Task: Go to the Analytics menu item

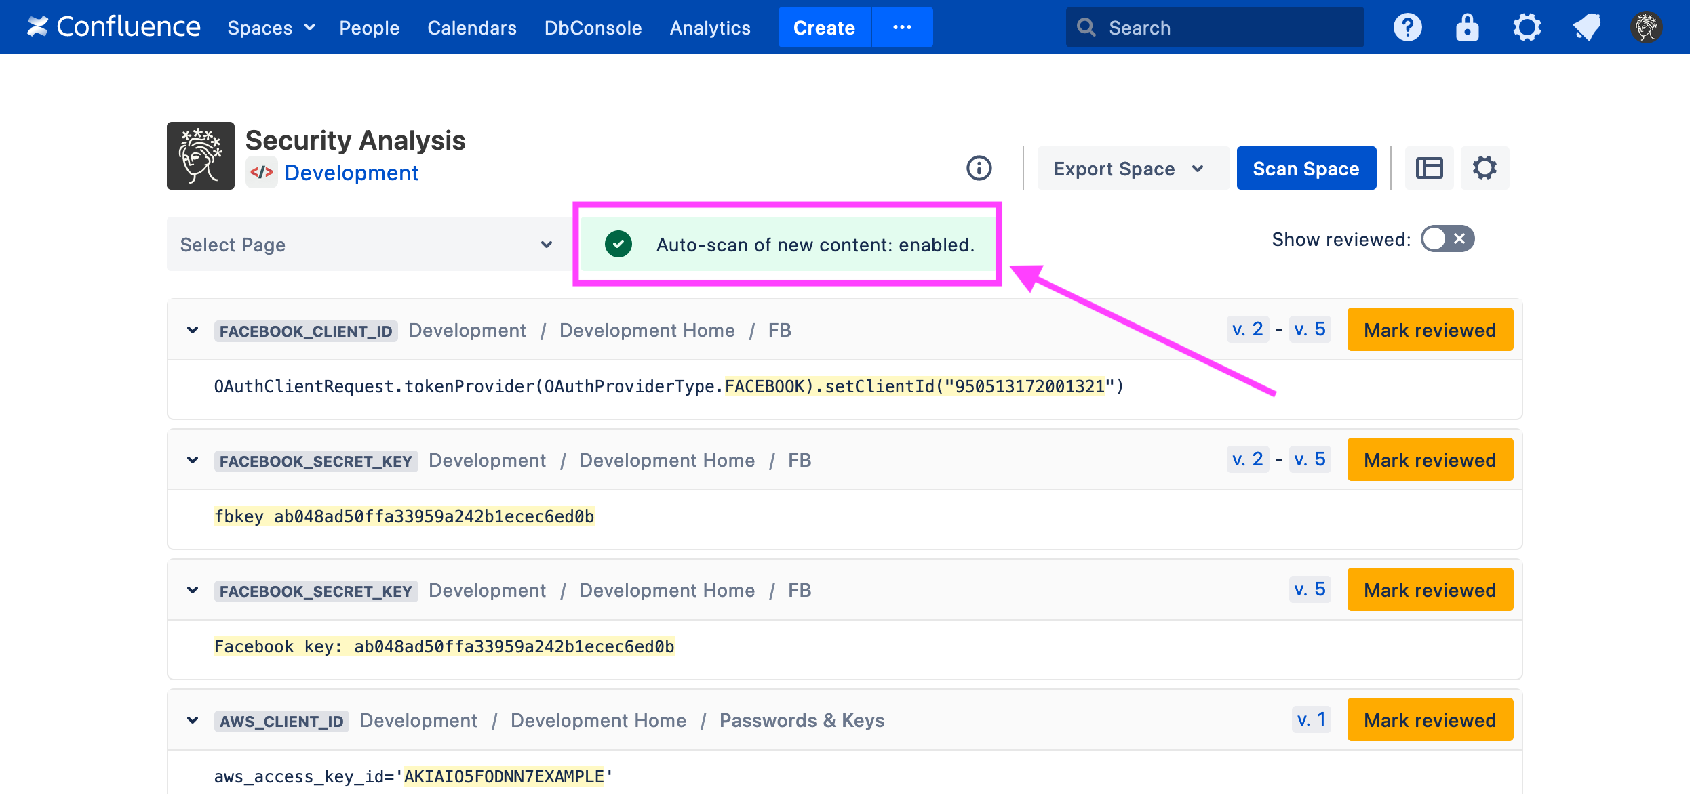Action: click(x=710, y=28)
